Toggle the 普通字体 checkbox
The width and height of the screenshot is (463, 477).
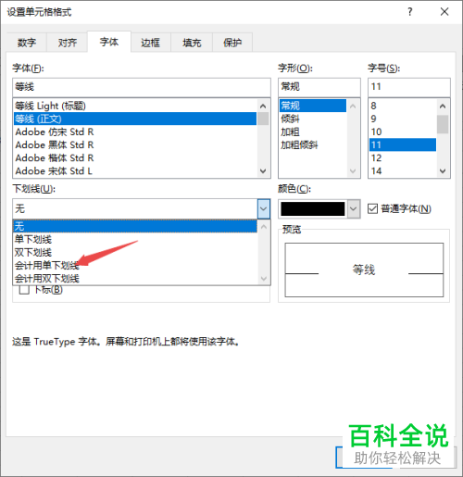(x=372, y=208)
